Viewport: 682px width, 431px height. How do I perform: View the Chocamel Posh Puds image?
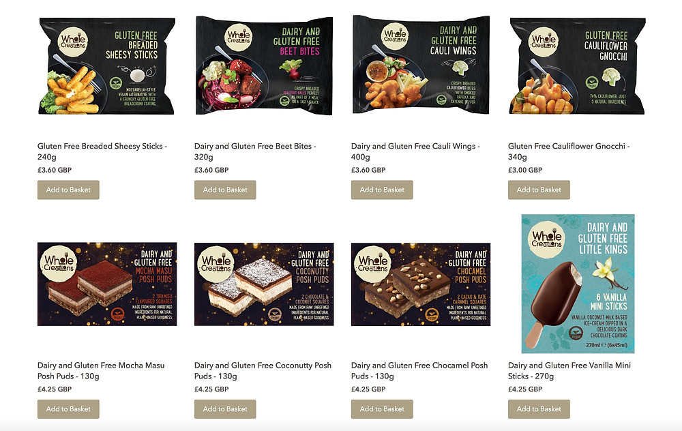click(421, 284)
